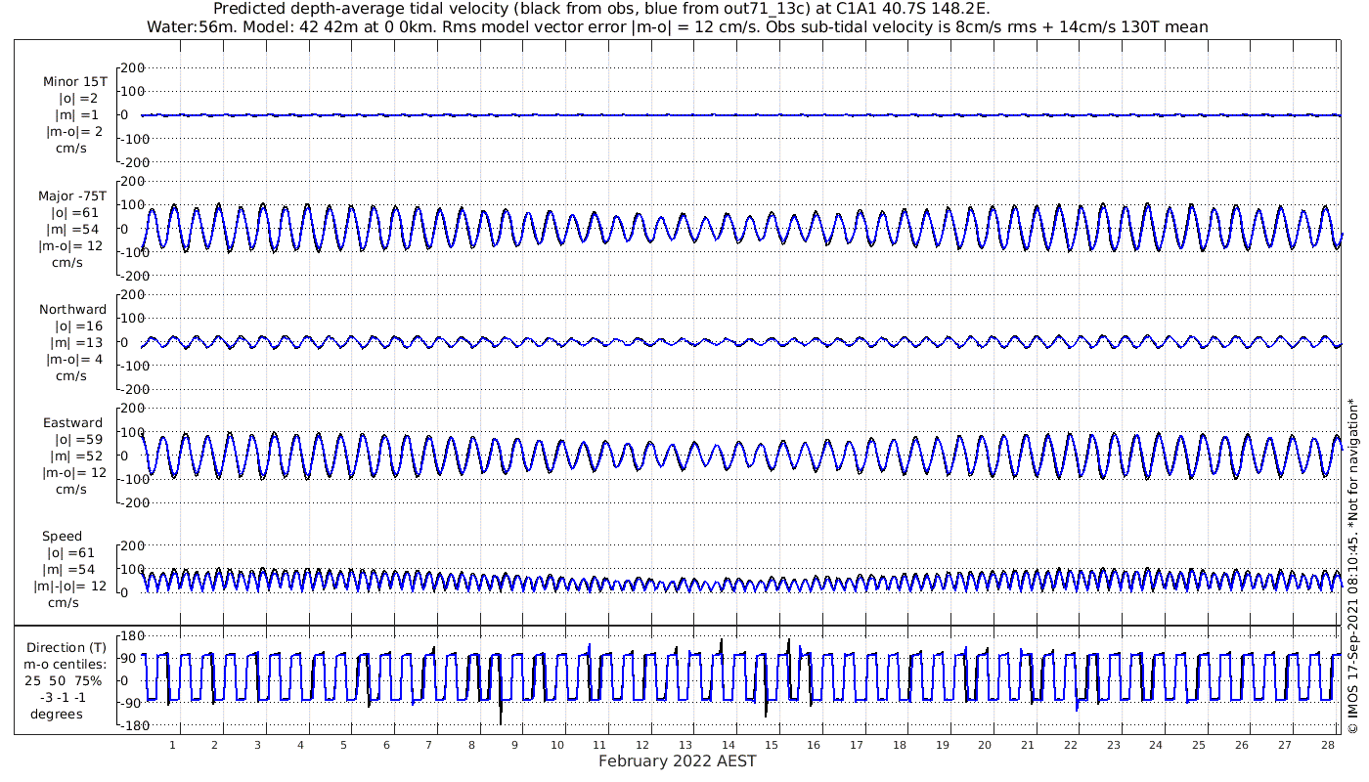Click '|o| =61' under Major -75T
This screenshot has width=1369, height=782.
click(75, 212)
